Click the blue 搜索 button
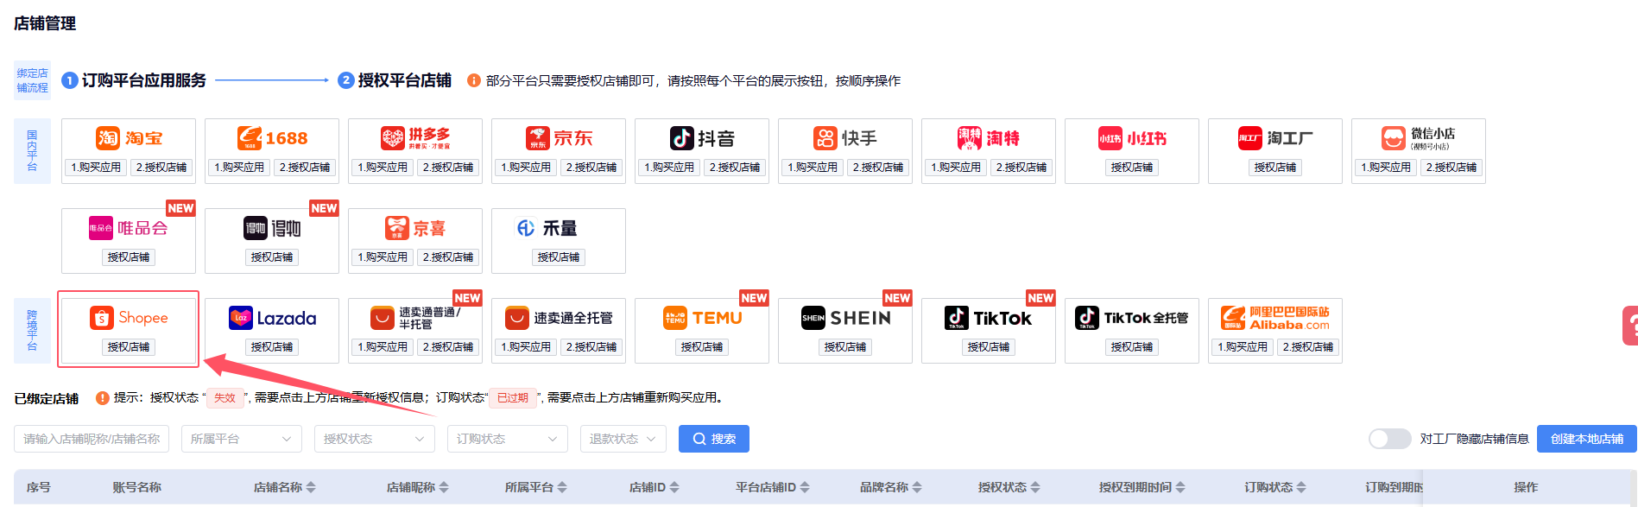 click(x=714, y=439)
